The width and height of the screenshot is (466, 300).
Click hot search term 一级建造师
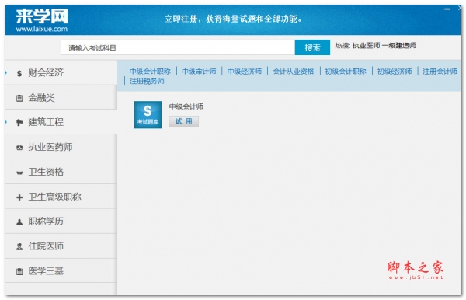(399, 46)
